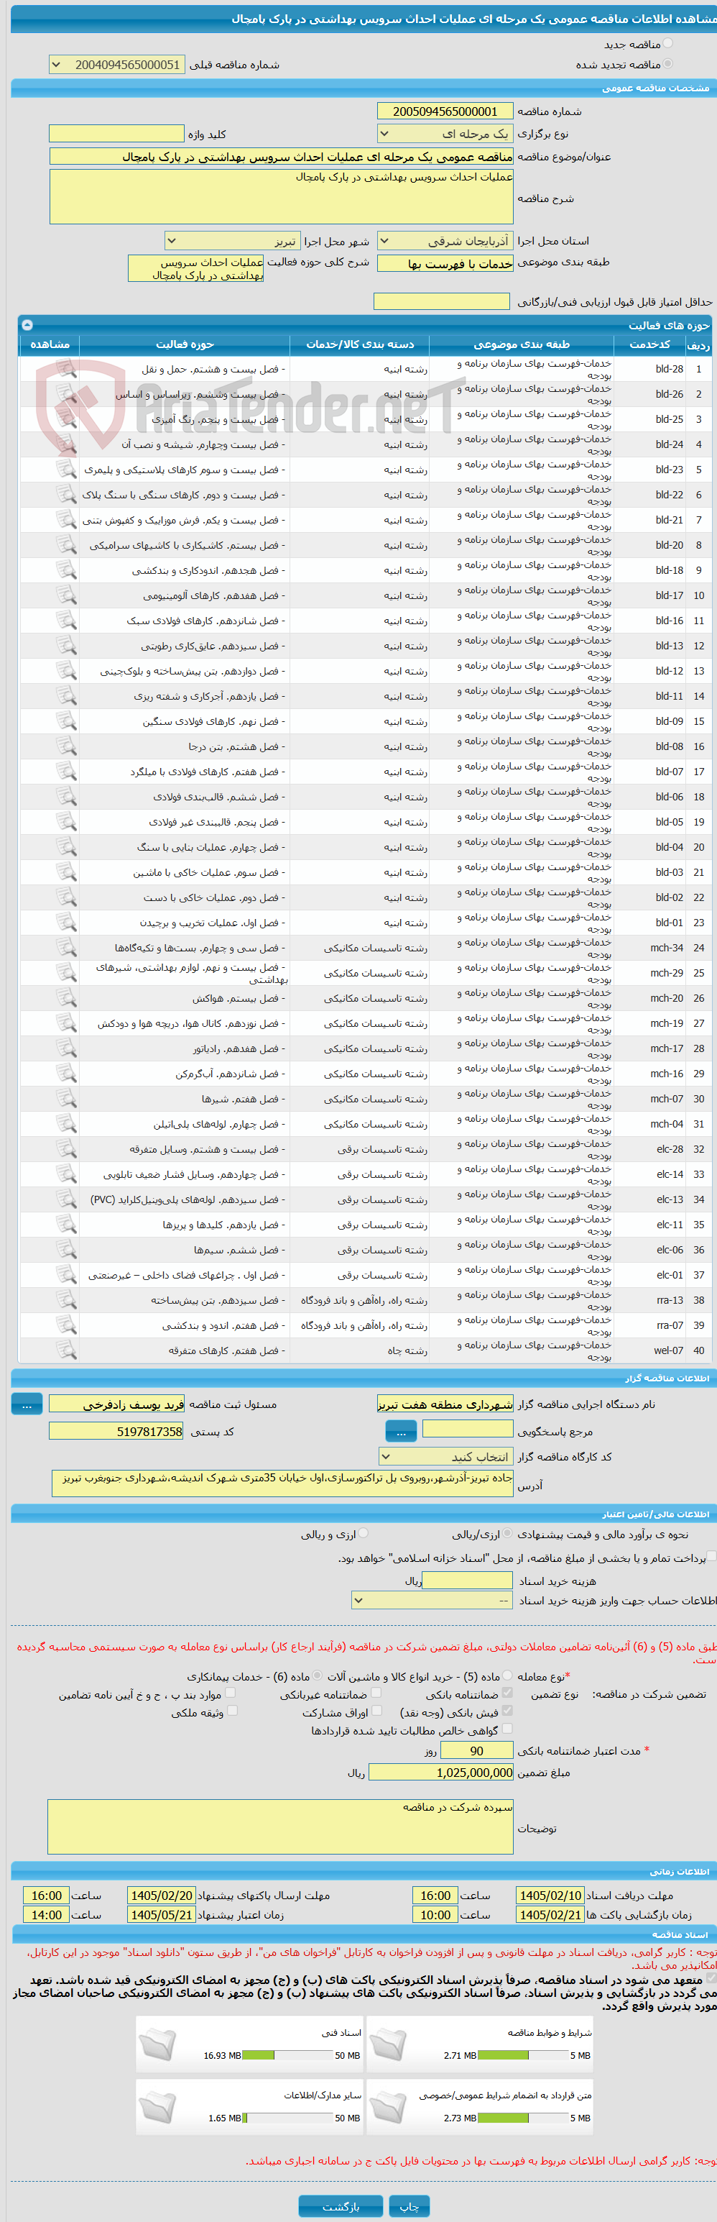This screenshot has width=717, height=2222.
Task: Open tender holding type dropdown
Action: (445, 134)
